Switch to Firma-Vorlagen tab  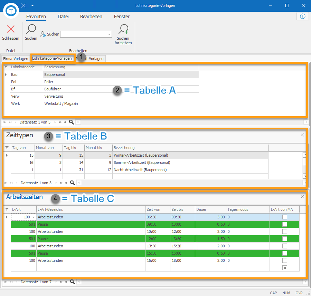[16, 59]
